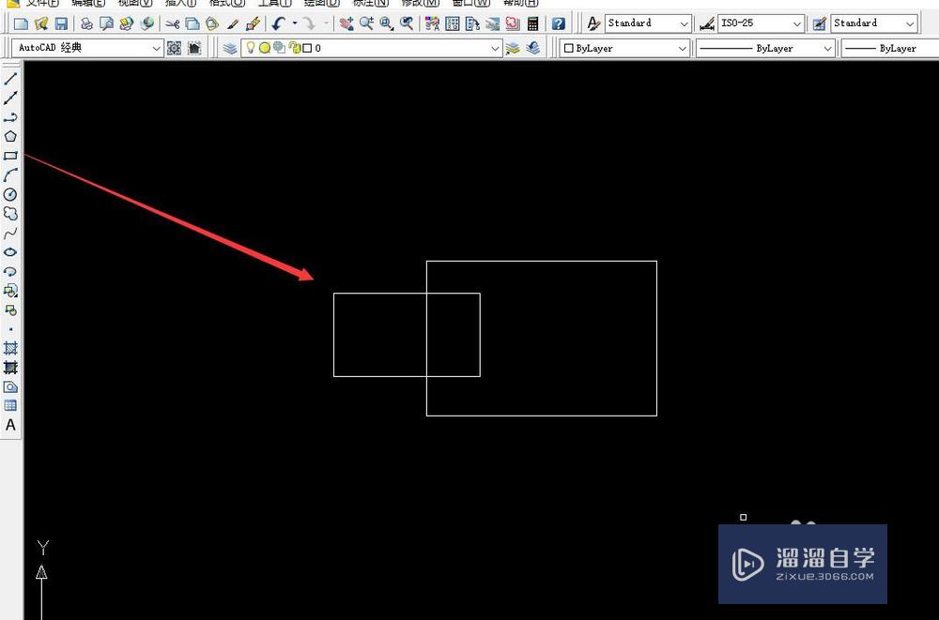Select the Rectangle drawing tool
Image resolution: width=939 pixels, height=620 pixels.
[10, 156]
